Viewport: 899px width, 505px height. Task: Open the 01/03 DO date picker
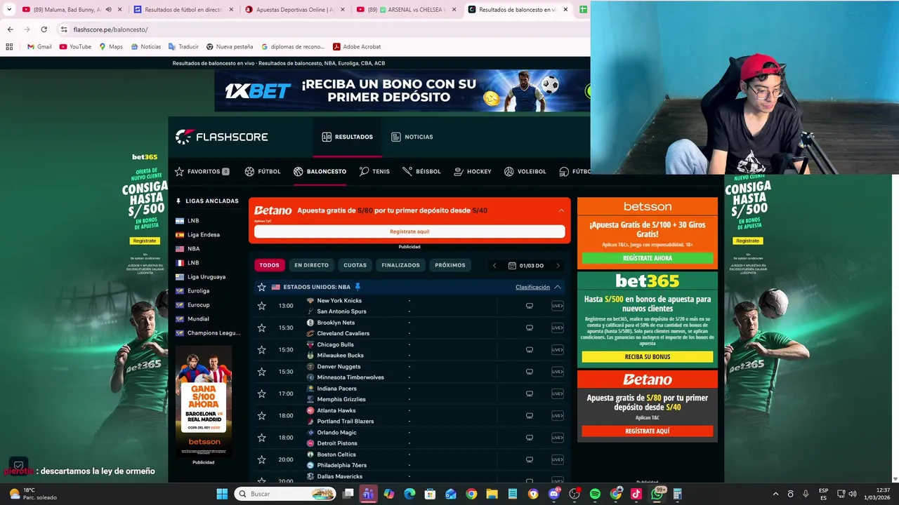coord(526,266)
